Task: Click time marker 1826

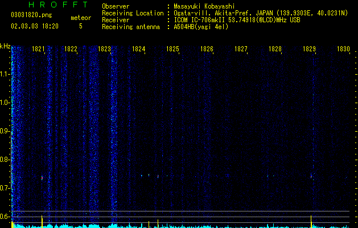Action: coord(207,49)
